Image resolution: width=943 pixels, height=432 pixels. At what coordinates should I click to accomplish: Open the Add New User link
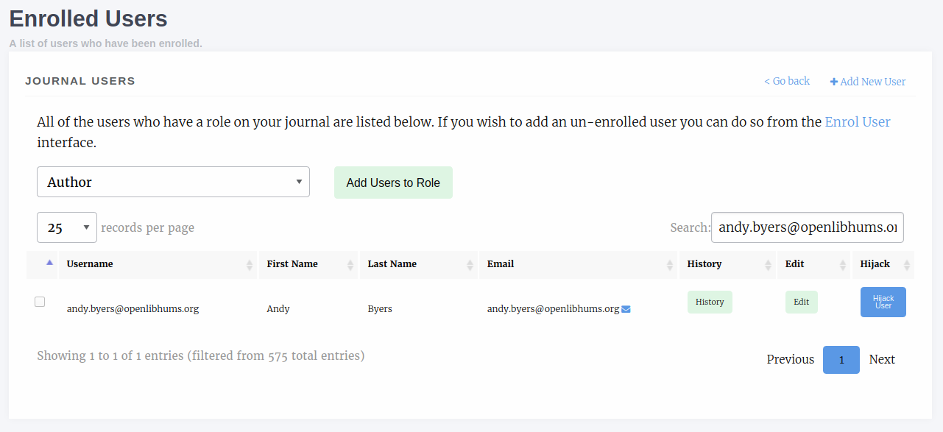[x=868, y=82]
